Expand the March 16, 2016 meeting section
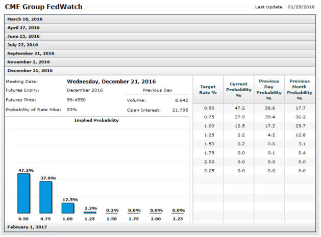Viewport: 321px width, 237px height. click(160, 19)
